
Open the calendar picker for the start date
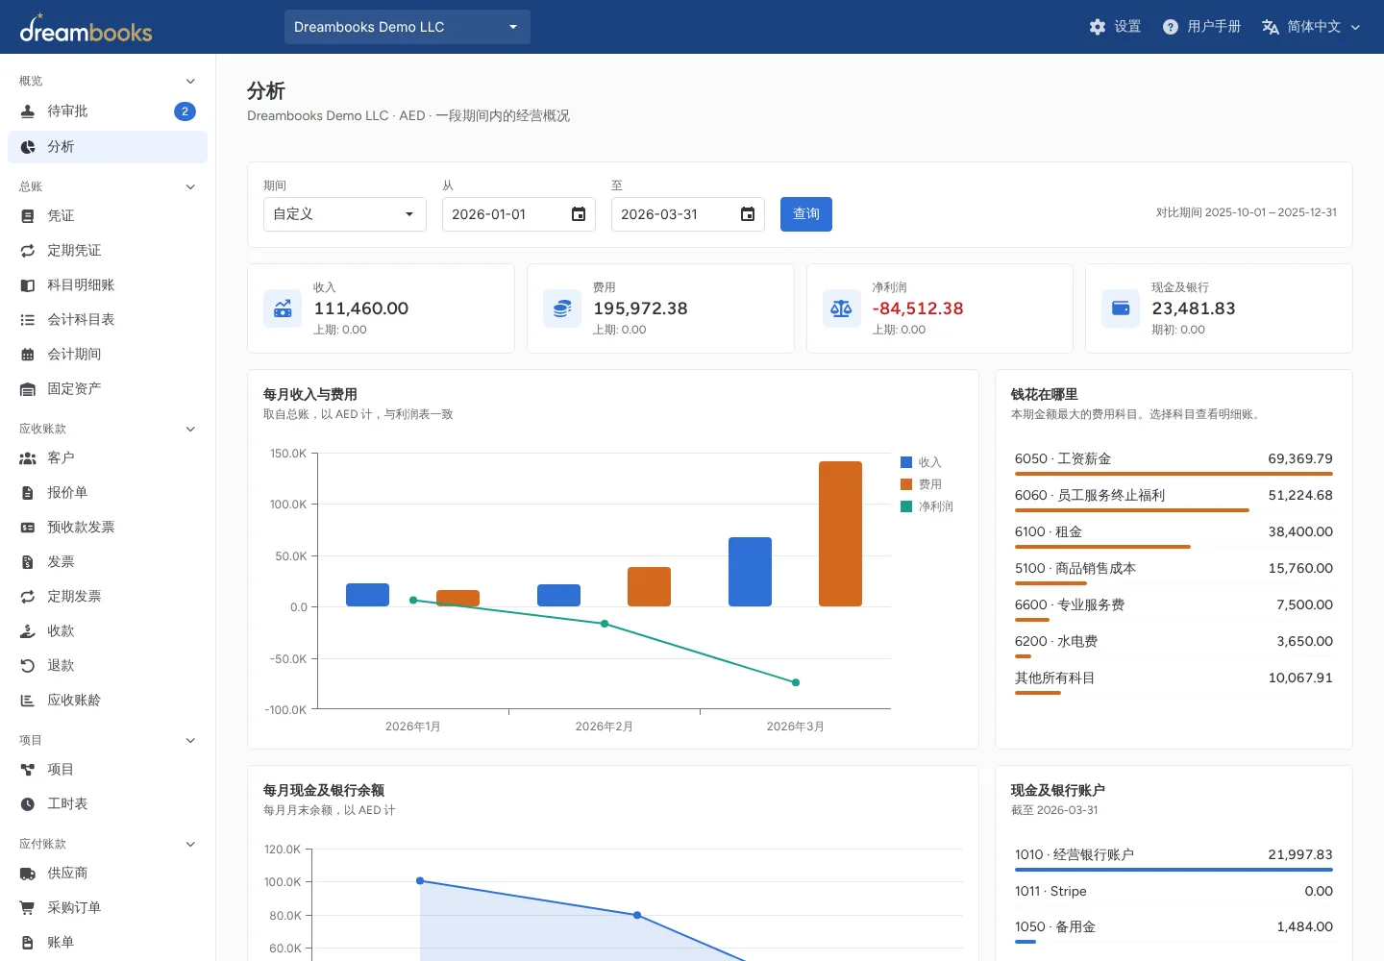(579, 214)
